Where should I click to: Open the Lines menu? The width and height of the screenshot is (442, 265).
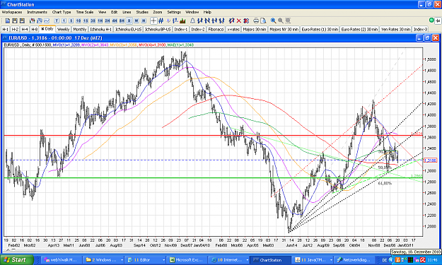(x=127, y=12)
